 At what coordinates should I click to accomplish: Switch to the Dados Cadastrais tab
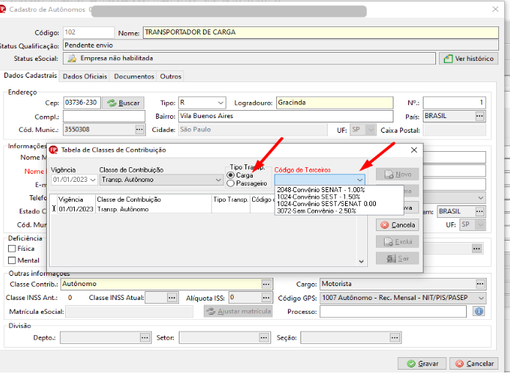tap(30, 76)
